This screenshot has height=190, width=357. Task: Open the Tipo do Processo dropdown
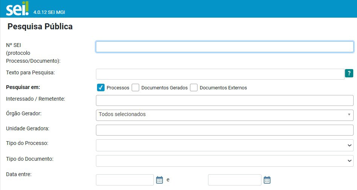point(225,145)
